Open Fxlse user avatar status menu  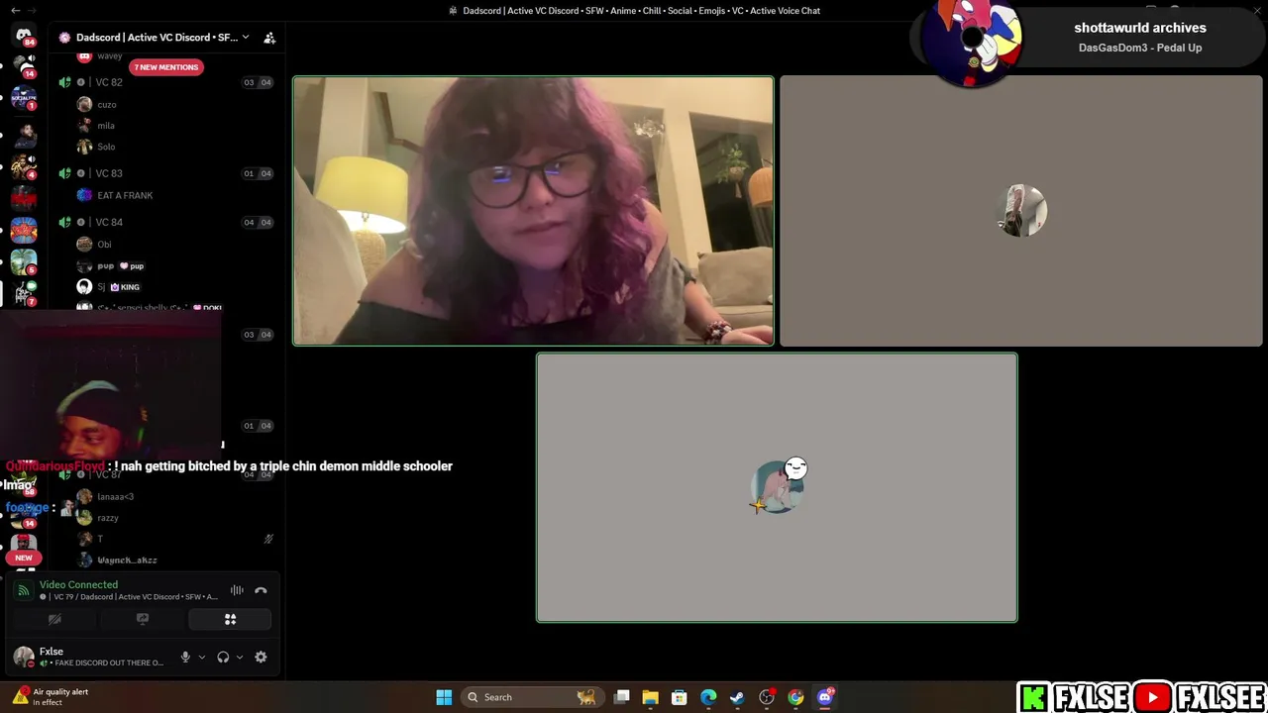coord(24,657)
